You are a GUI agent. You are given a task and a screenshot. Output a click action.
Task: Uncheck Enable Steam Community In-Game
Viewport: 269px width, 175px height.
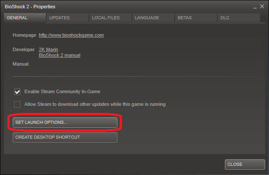pyautogui.click(x=17, y=91)
